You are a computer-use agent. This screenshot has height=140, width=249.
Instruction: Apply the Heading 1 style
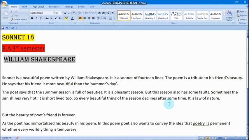click(x=150, y=16)
